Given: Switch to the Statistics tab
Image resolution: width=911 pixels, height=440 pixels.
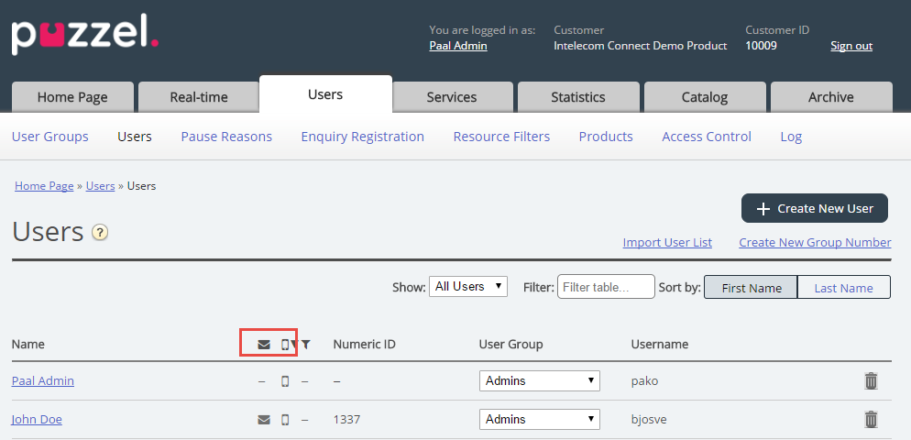Looking at the screenshot, I should [x=577, y=97].
